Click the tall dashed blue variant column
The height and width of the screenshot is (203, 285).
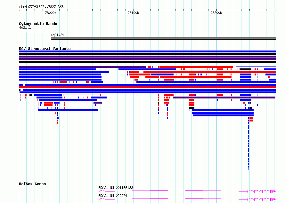pos(248,144)
